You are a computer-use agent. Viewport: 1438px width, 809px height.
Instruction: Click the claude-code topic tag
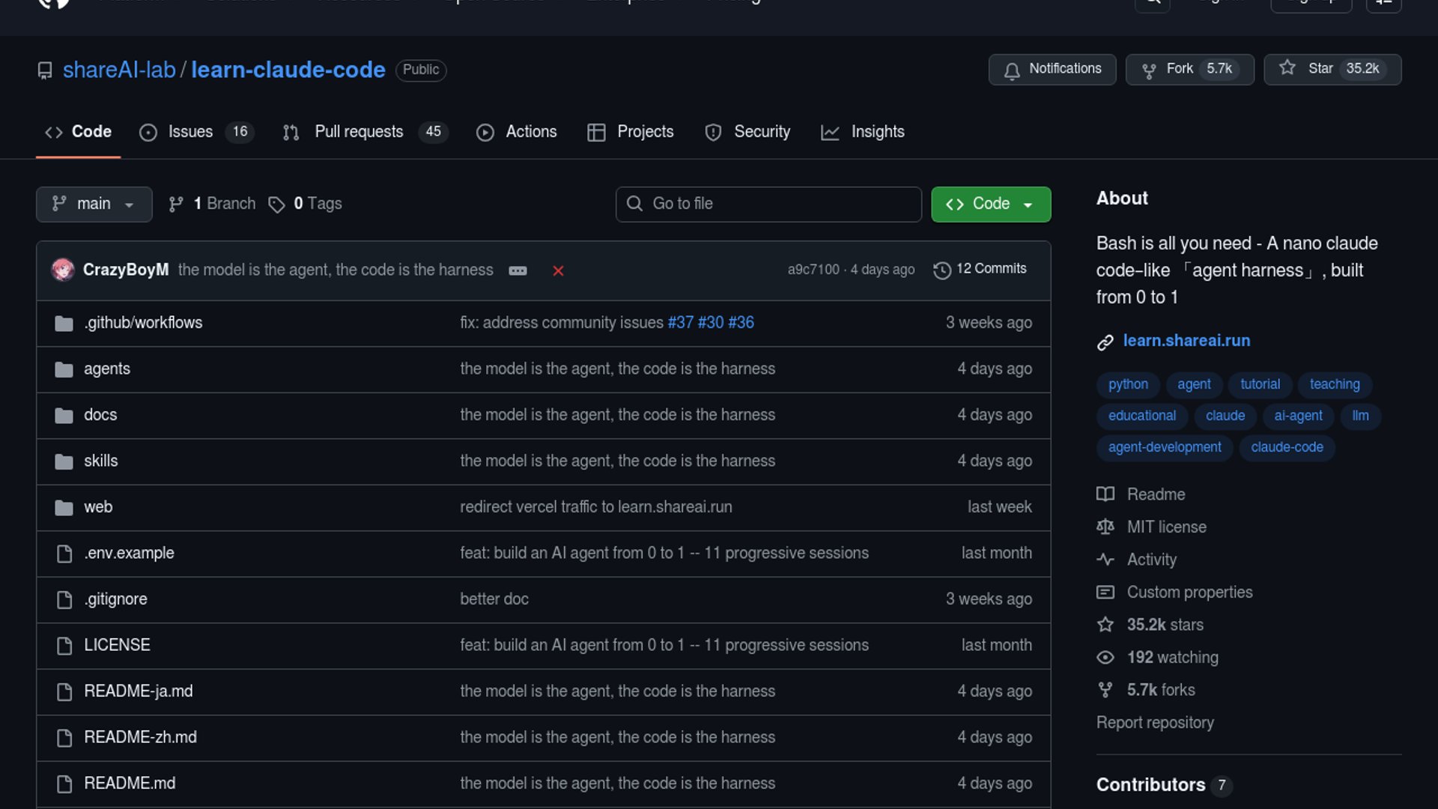(x=1286, y=447)
